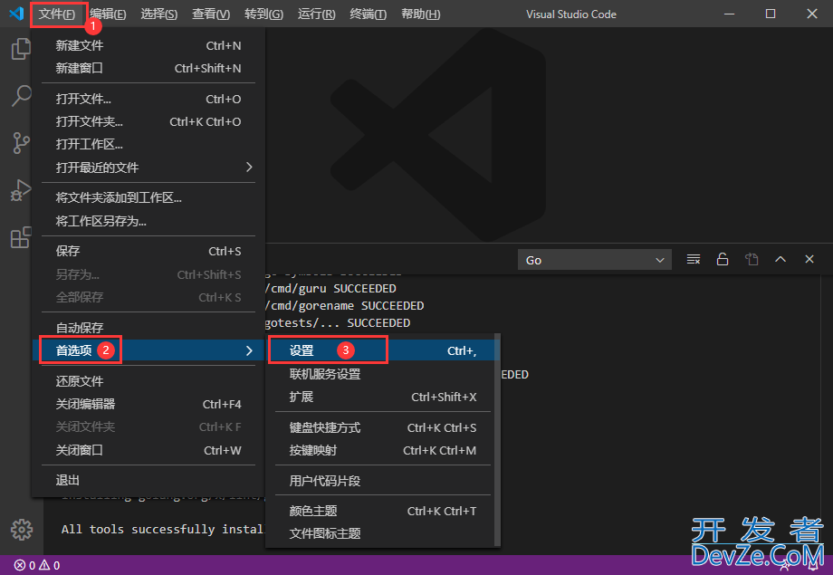Open 键盘快捷方式 entry
This screenshot has height=575, width=833.
coord(382,427)
